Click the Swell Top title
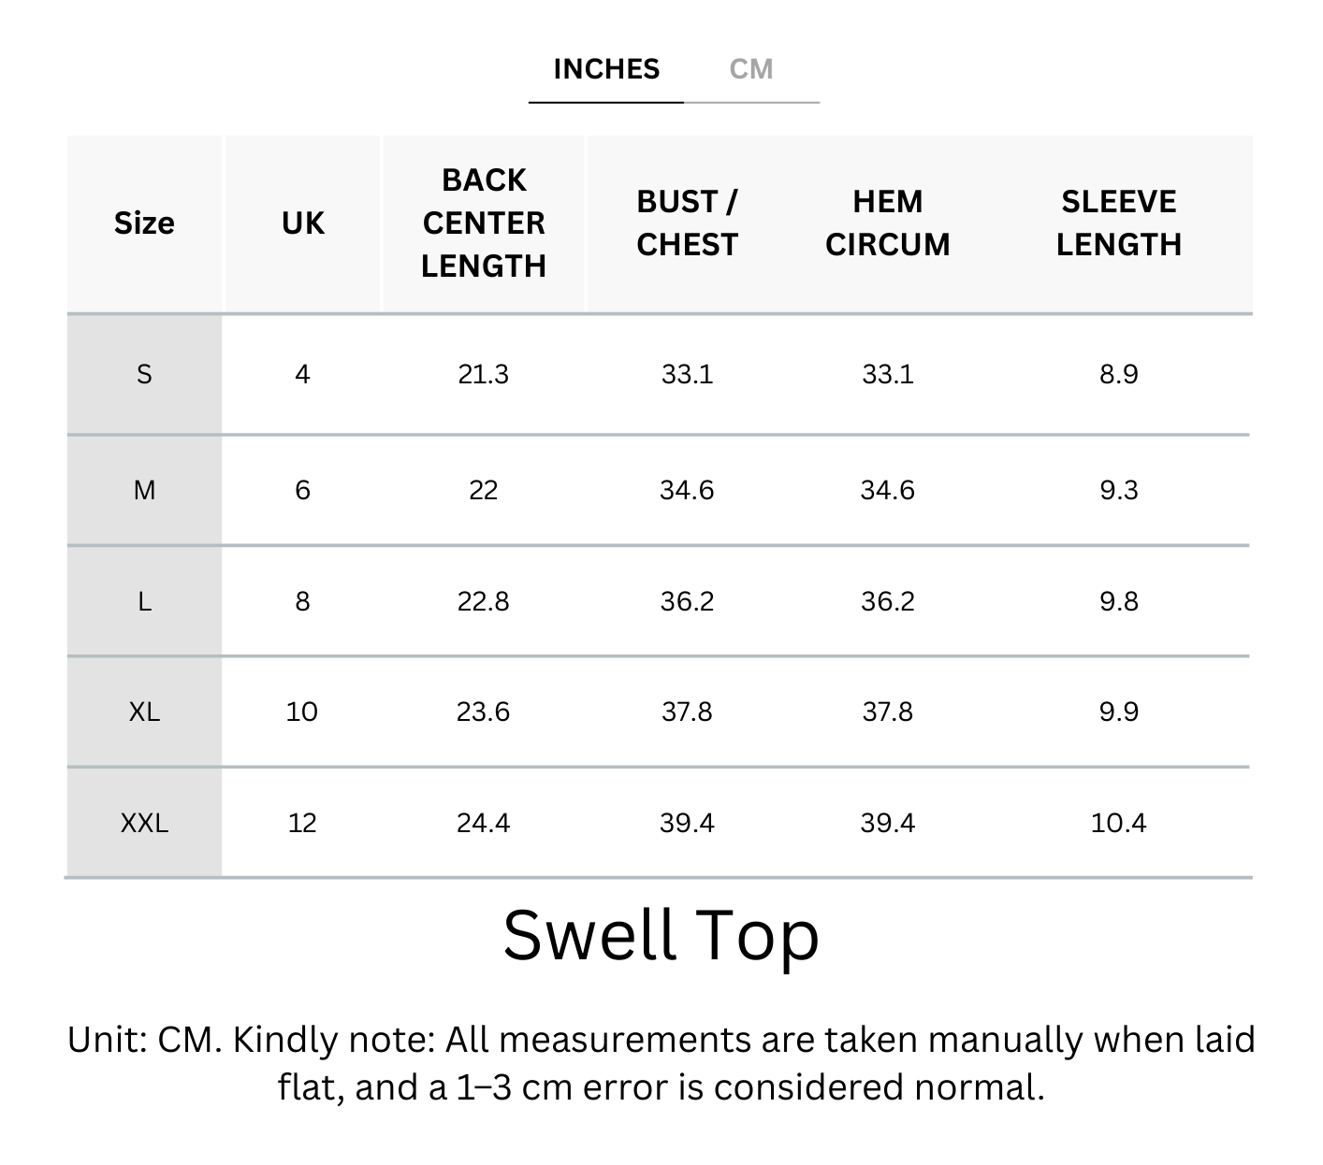 (x=661, y=935)
